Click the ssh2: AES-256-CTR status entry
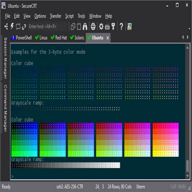192x192 pixels. [x=70, y=187]
